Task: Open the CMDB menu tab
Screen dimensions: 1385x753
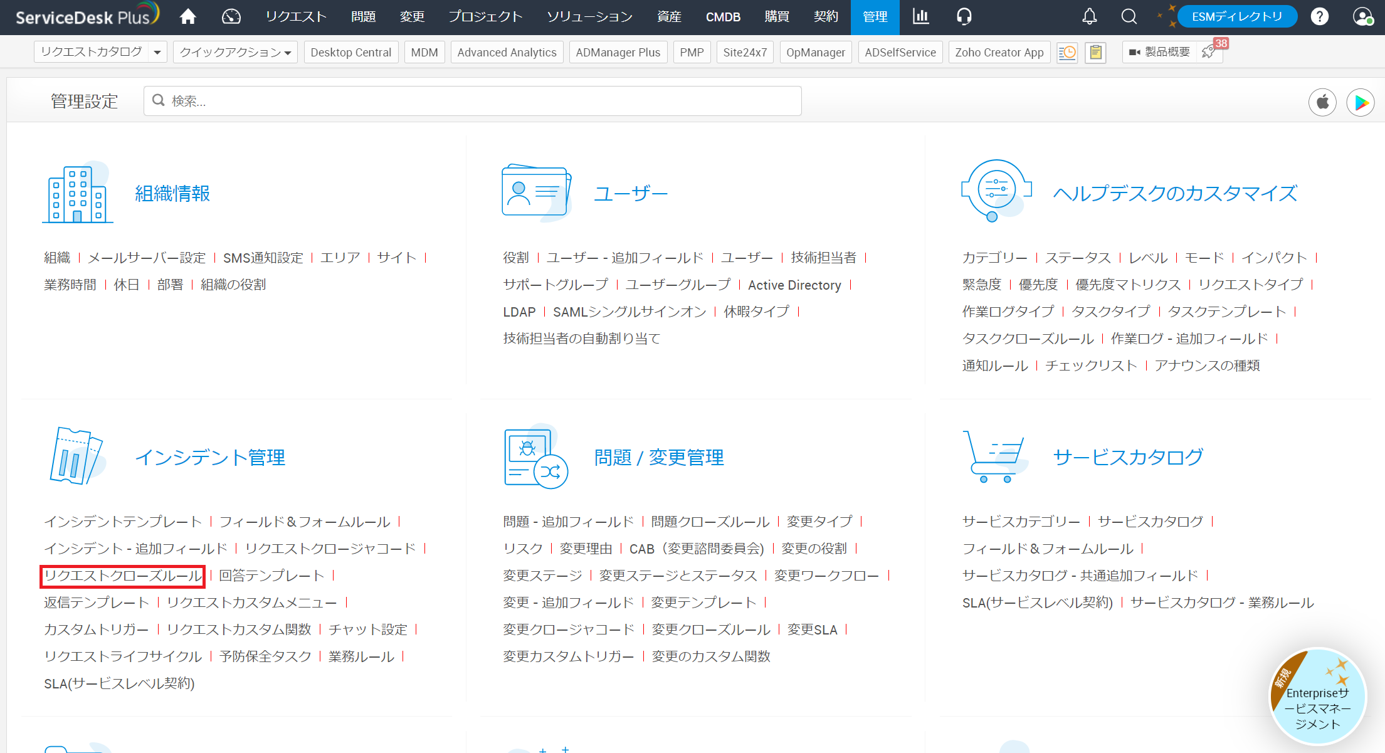Action: coord(722,17)
